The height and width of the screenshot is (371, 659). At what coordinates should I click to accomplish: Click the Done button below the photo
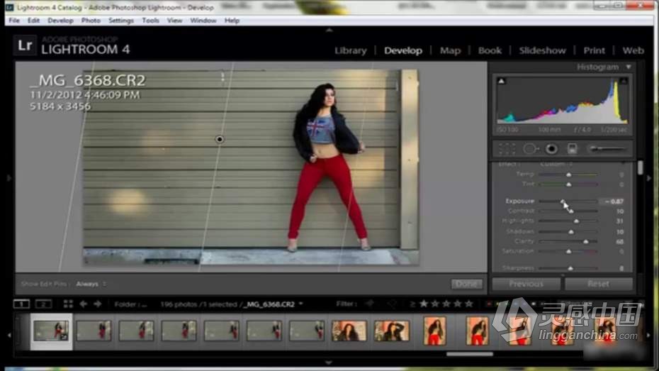[466, 284]
